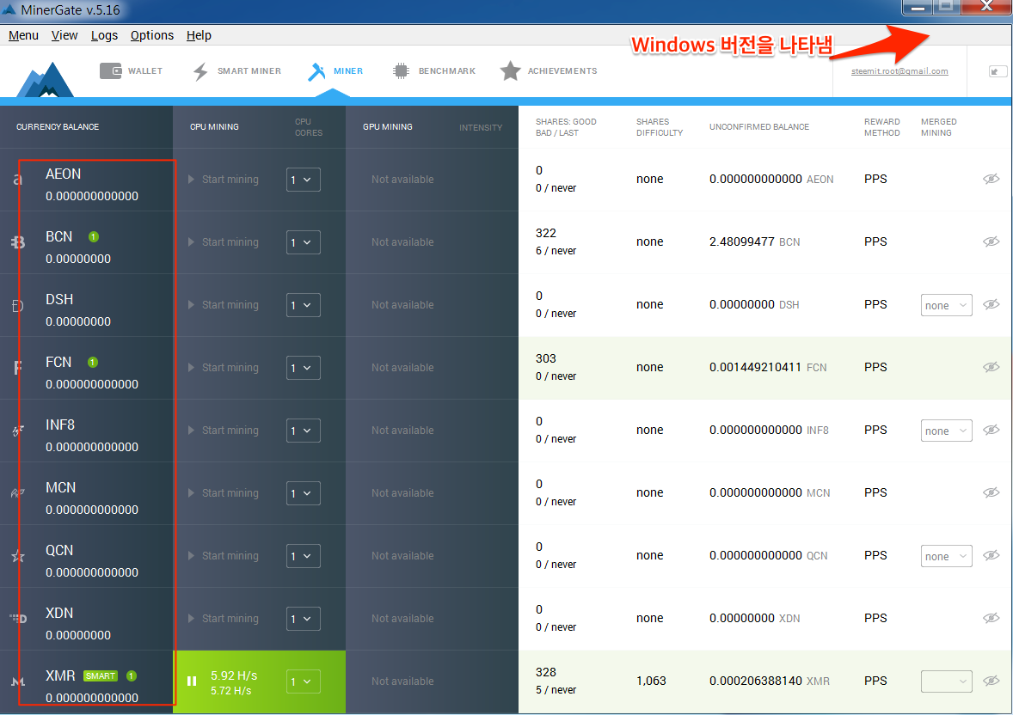Start mining XDN on CPU
The image size is (1013, 715).
pyautogui.click(x=224, y=618)
